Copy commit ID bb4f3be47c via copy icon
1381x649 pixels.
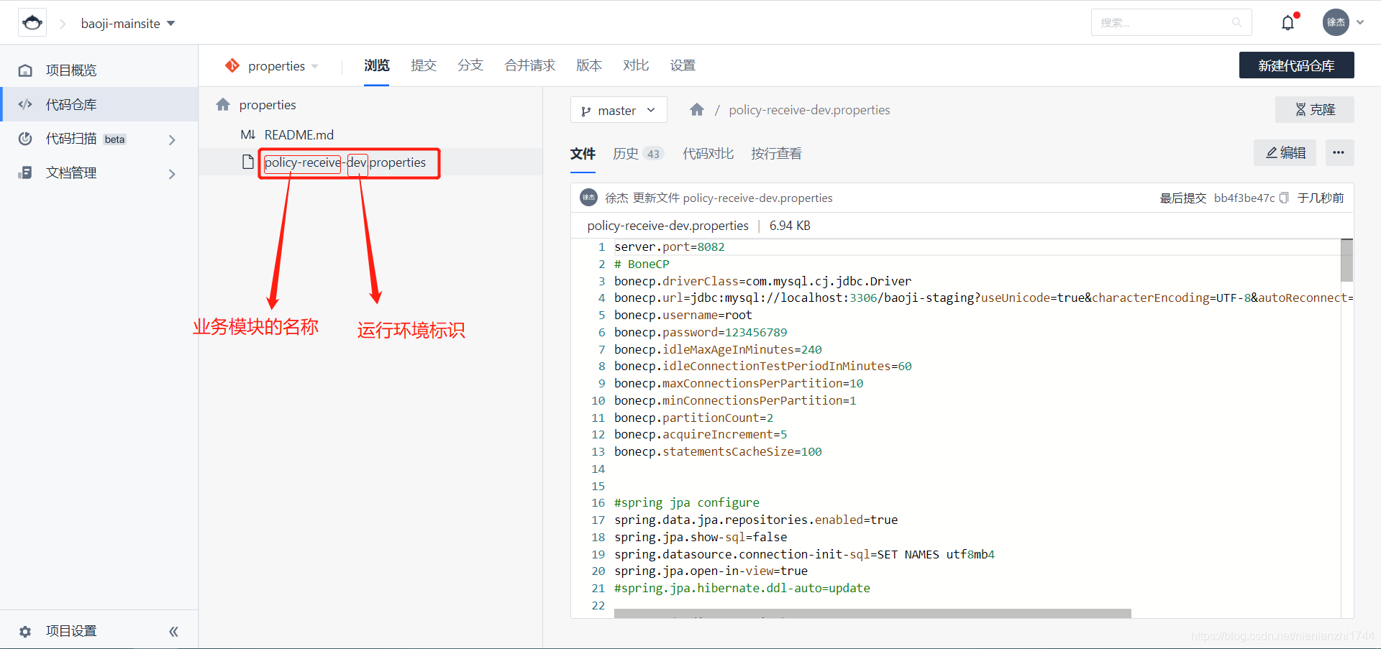pos(1285,198)
